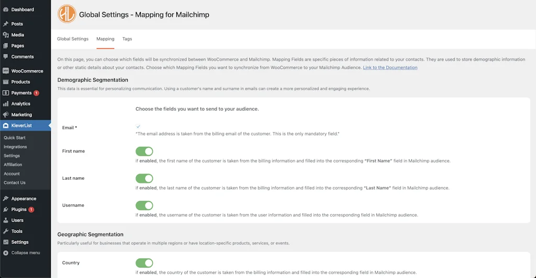Click the Dashboard icon in sidebar

[6, 9]
